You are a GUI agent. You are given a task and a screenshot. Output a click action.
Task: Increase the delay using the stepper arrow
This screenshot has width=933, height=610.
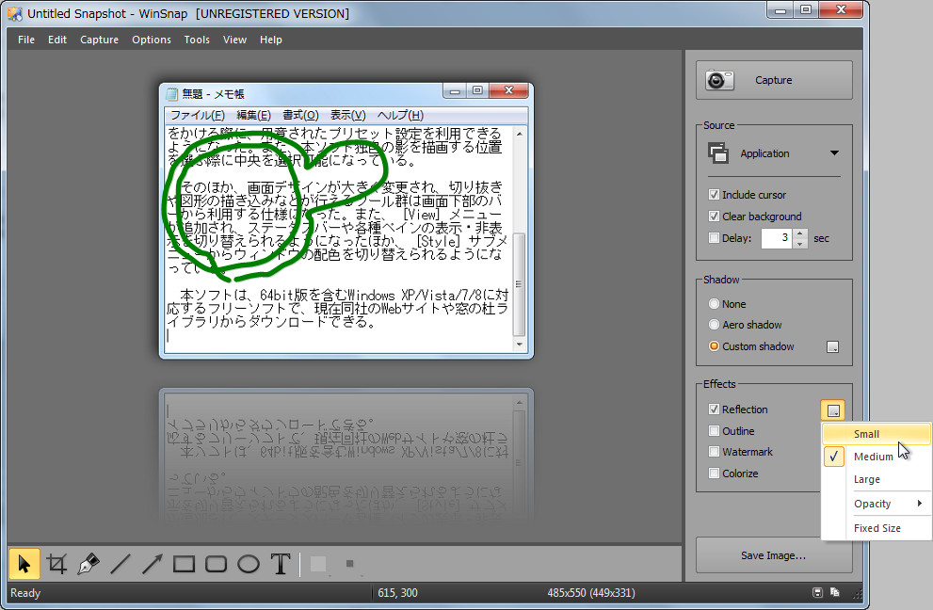(x=799, y=234)
